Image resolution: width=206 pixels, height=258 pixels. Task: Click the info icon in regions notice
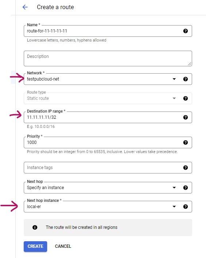tap(35, 227)
